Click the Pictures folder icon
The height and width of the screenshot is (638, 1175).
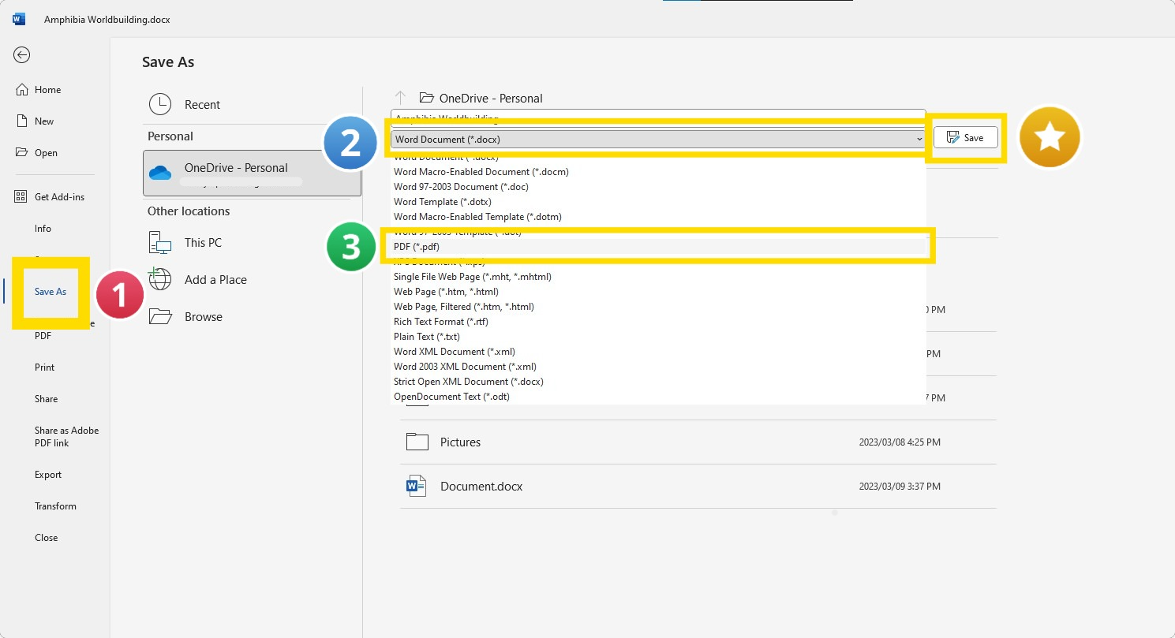pyautogui.click(x=417, y=442)
